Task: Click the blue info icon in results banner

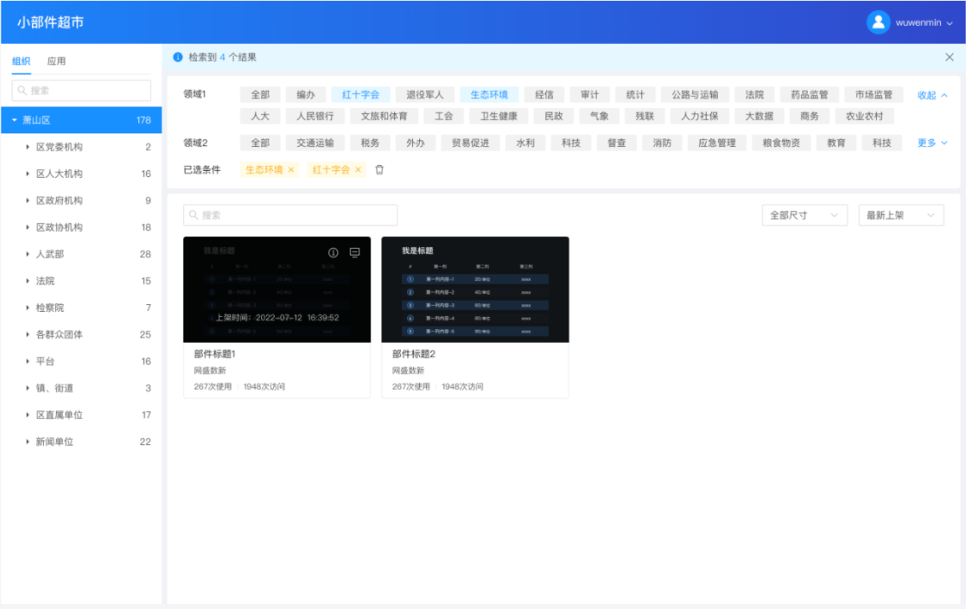Action: coord(178,58)
